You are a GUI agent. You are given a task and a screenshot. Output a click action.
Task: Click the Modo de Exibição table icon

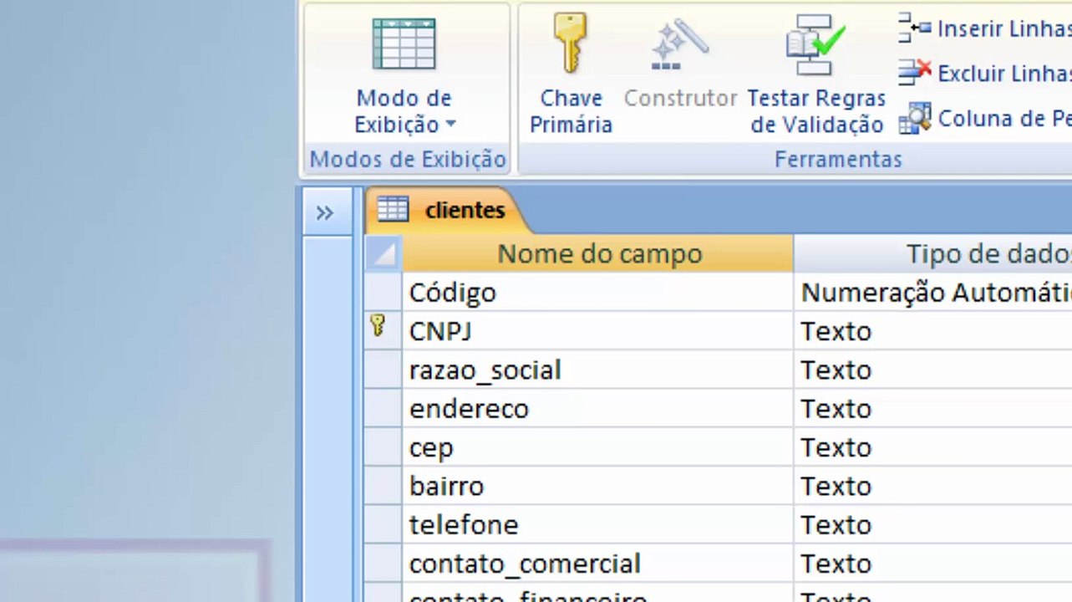pyautogui.click(x=404, y=44)
